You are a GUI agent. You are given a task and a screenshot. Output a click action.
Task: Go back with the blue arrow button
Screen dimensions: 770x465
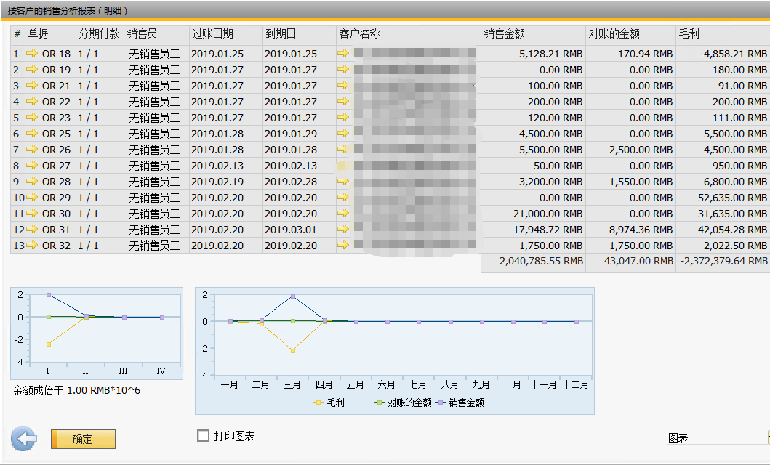tap(23, 439)
